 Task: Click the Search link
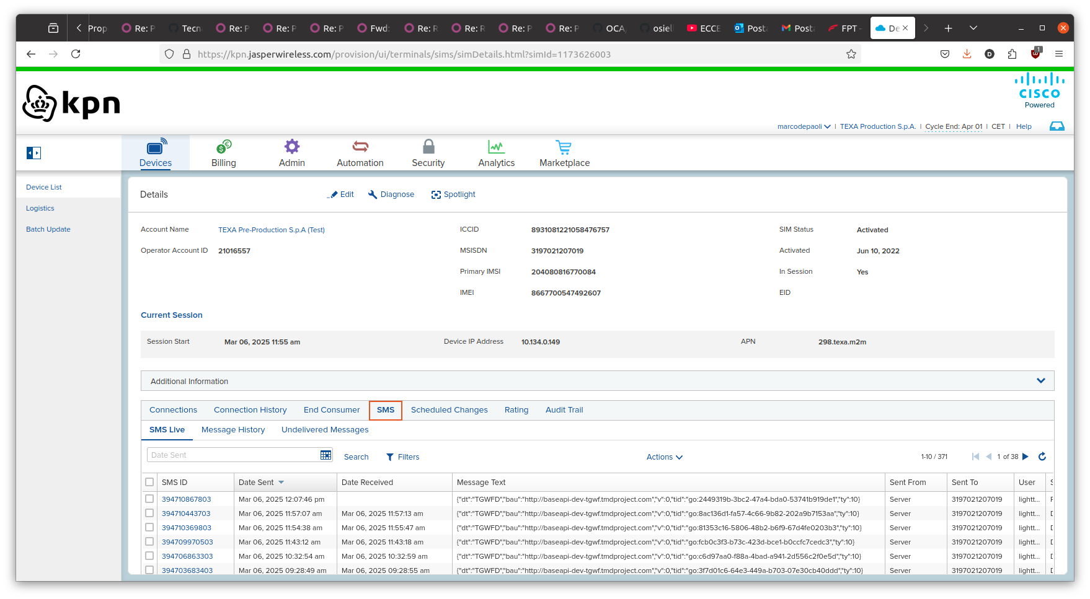point(357,457)
